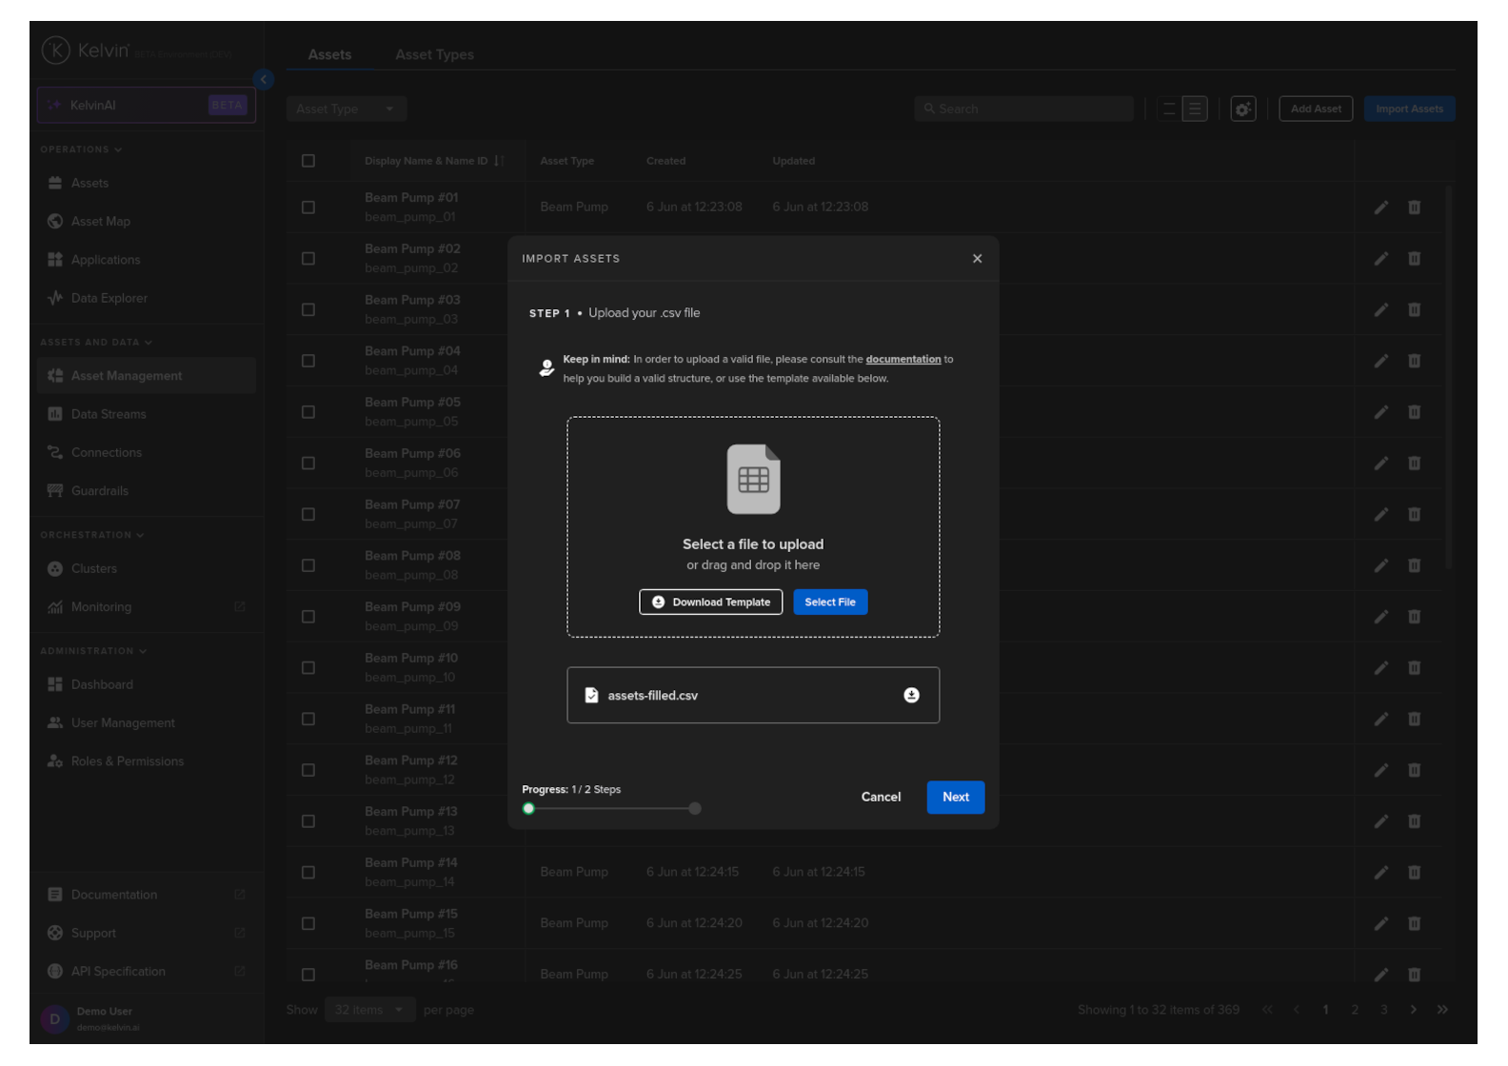Screen dimensions: 1508x1066
Task: Collapse the sidebar with the arrow button
Action: click(x=264, y=80)
